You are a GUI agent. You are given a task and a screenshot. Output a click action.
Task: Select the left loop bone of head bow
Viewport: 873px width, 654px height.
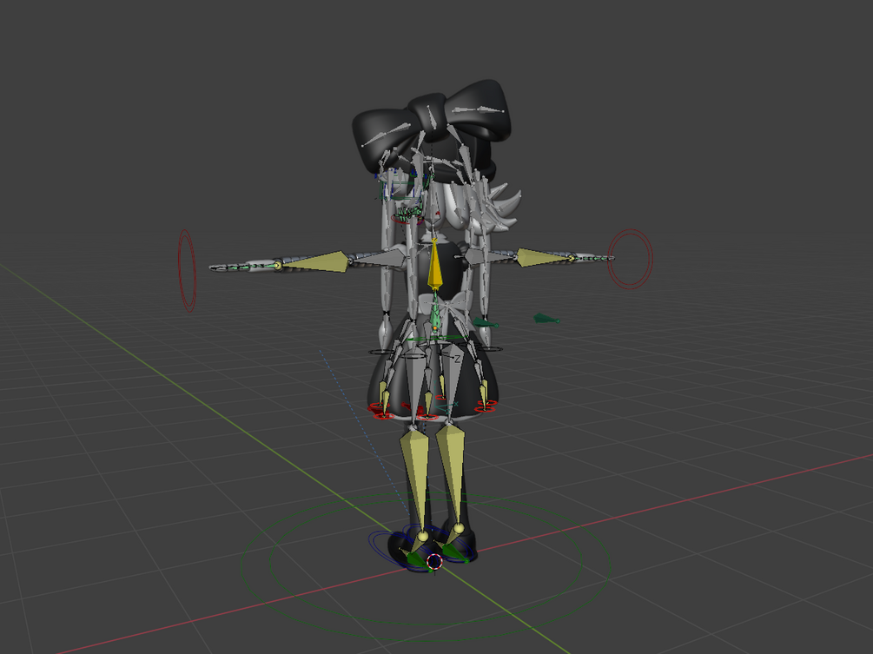pos(387,135)
